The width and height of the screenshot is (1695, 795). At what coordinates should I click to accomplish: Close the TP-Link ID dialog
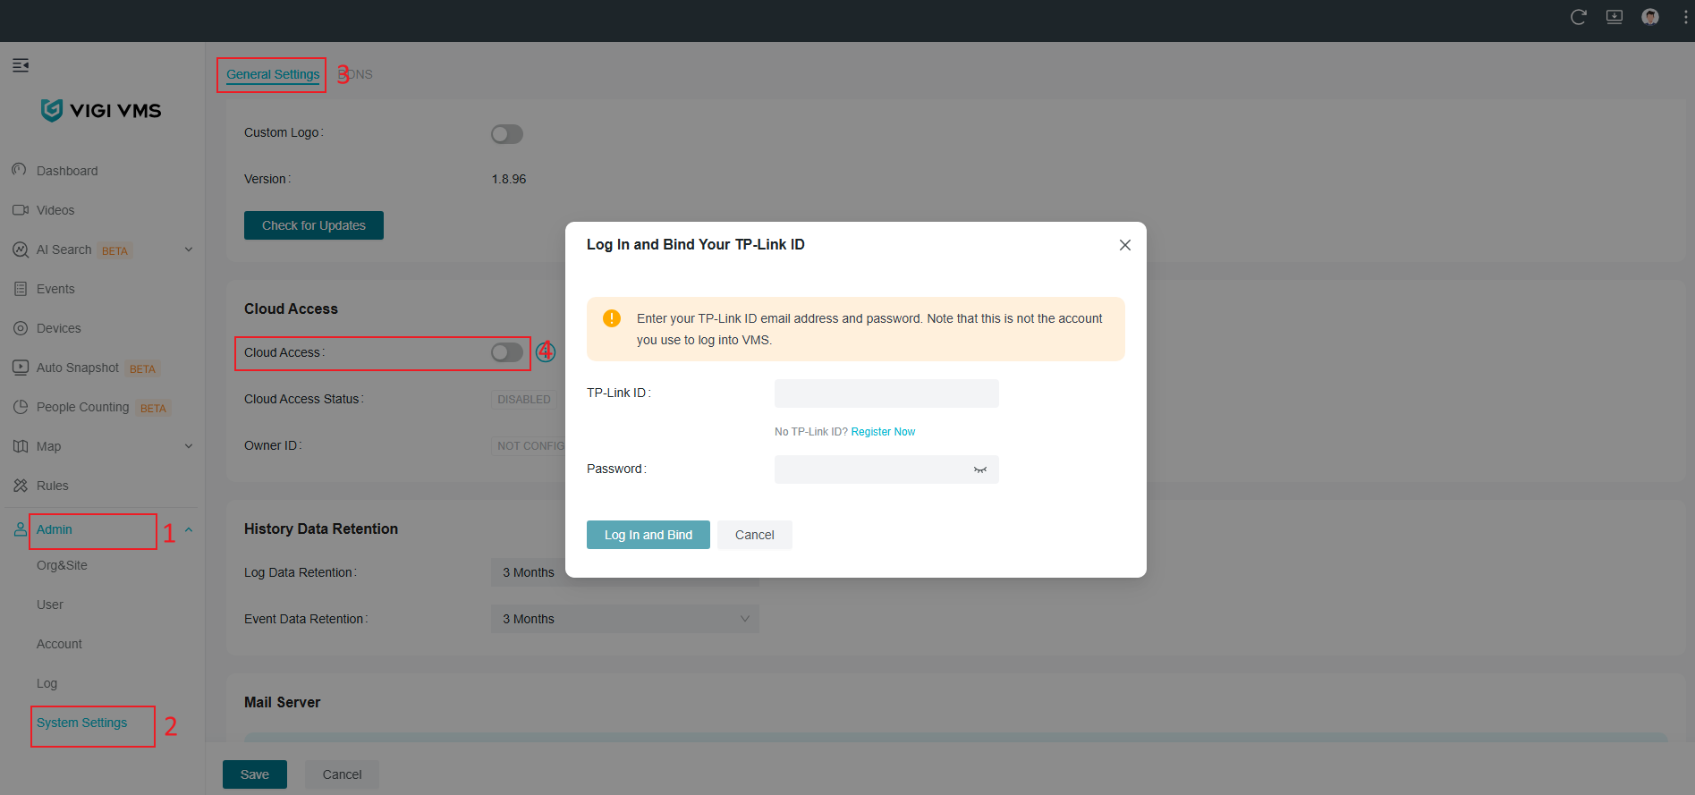[1125, 245]
